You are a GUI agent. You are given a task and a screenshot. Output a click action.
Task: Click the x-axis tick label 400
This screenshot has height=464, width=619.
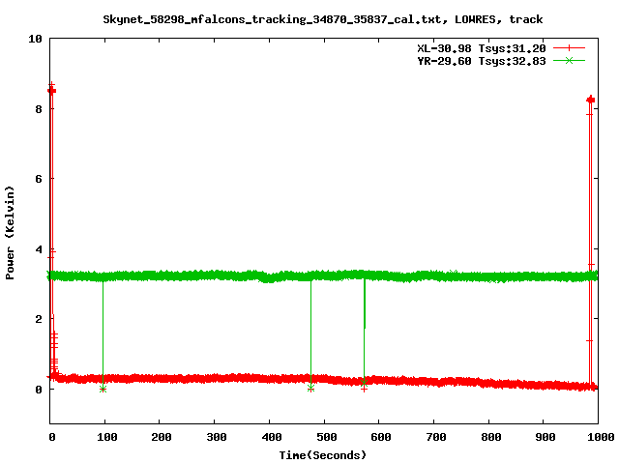[271, 437]
